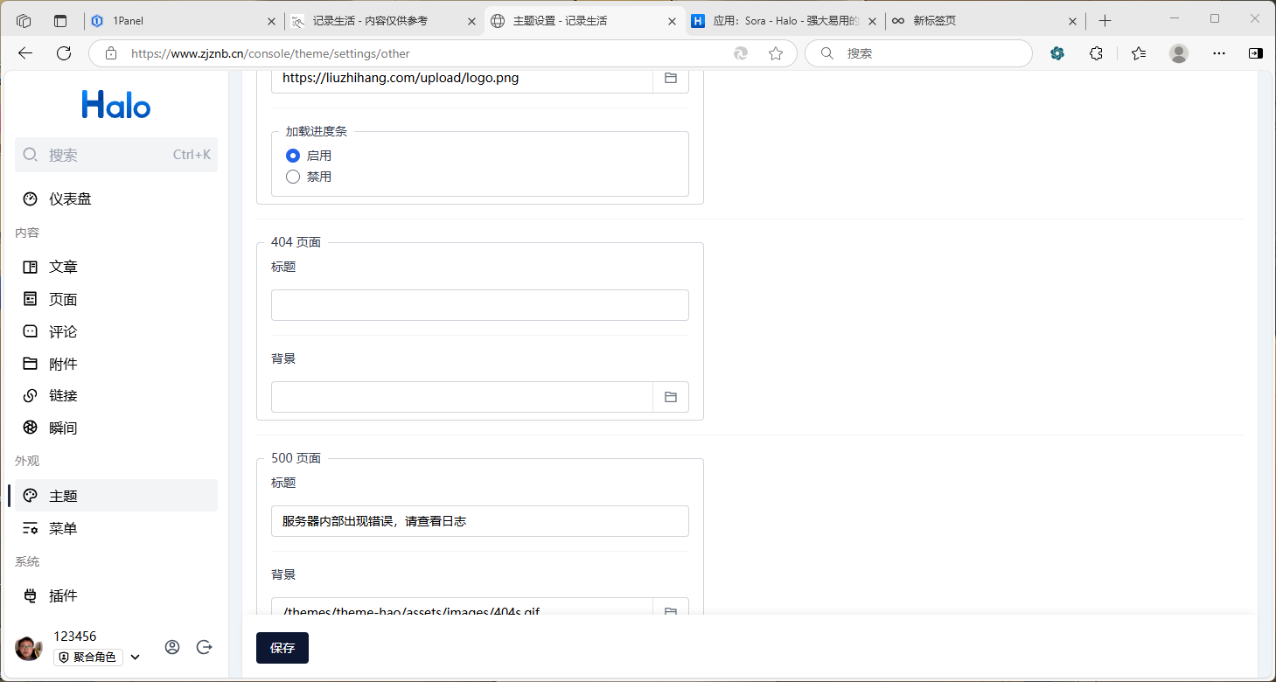Click the logout icon next to username
The width and height of the screenshot is (1276, 682).
coord(205,647)
